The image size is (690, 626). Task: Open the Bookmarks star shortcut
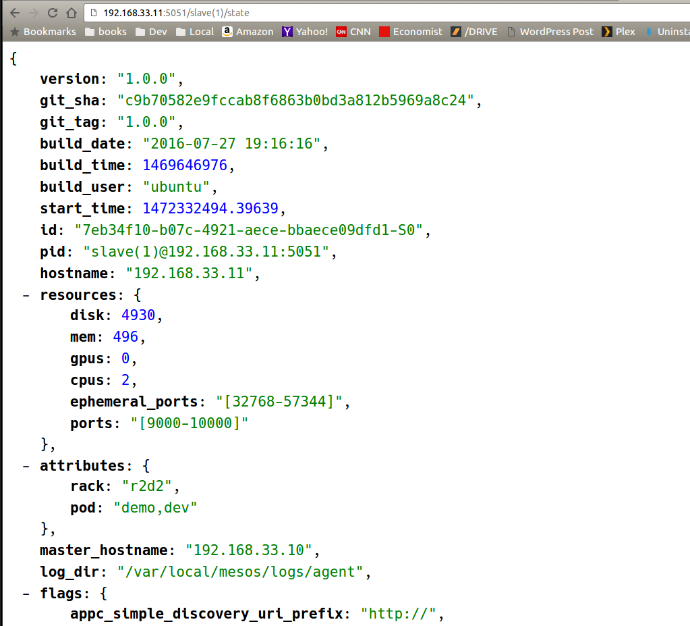(43, 32)
